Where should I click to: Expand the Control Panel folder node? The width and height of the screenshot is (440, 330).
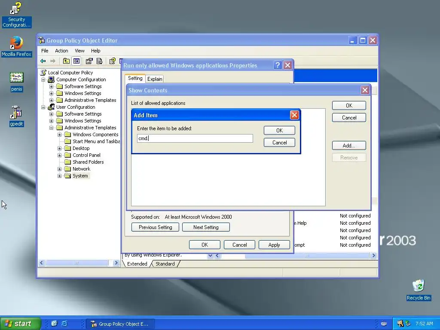click(59, 155)
